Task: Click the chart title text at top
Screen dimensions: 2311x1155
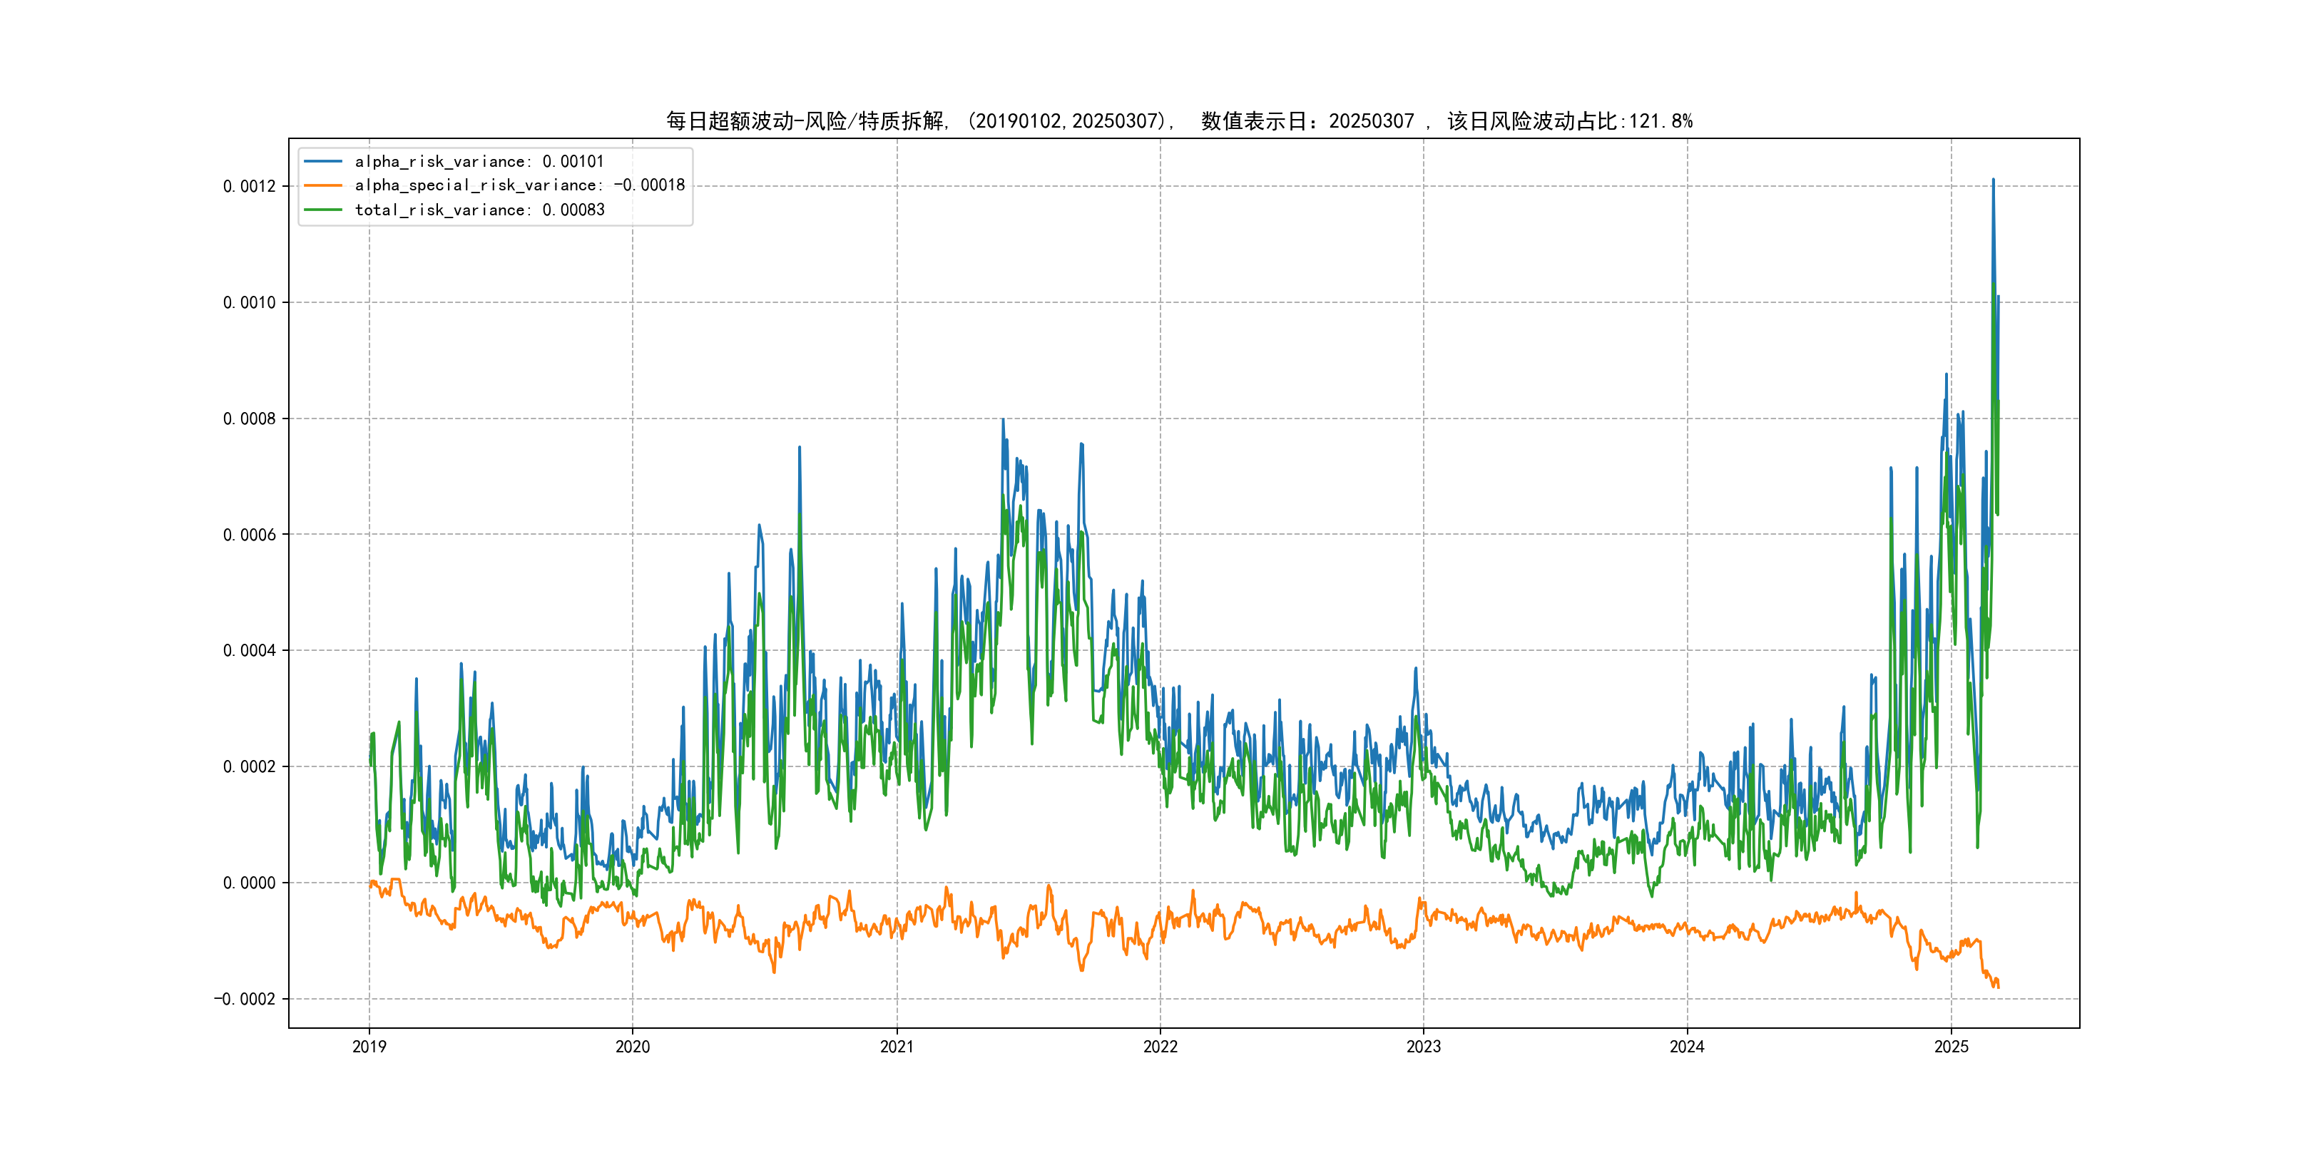Action: [1179, 121]
